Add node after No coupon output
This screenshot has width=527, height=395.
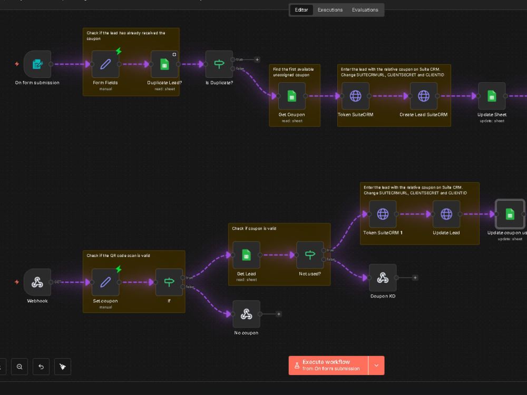tap(279, 314)
